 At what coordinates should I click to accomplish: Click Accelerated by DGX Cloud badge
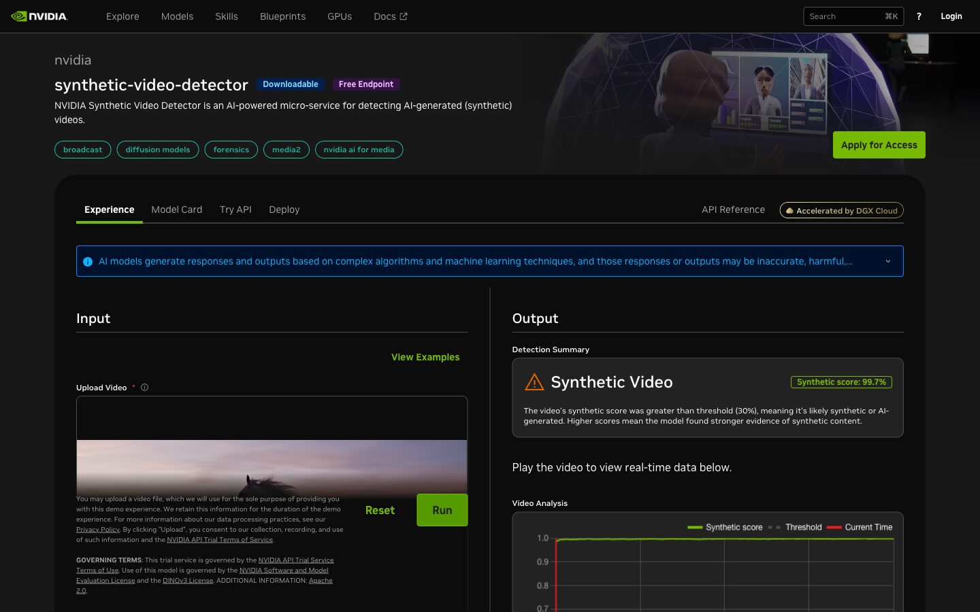(x=841, y=211)
